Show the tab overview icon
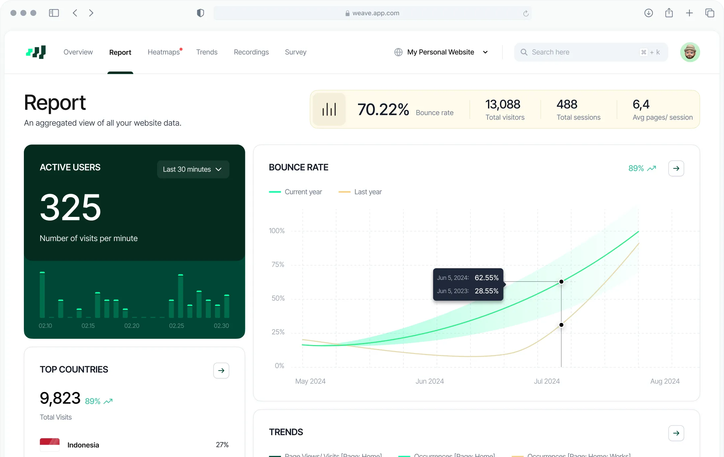Image resolution: width=724 pixels, height=457 pixels. coord(709,13)
